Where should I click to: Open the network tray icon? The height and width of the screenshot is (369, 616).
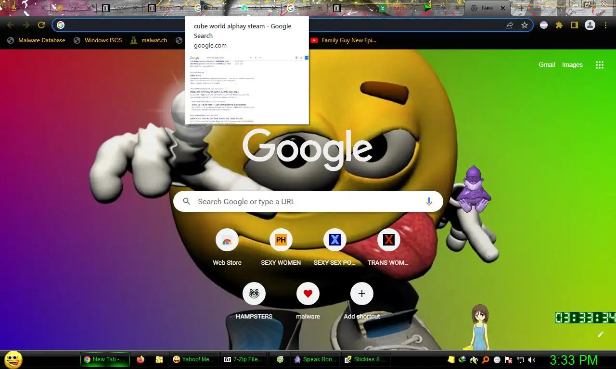tap(520, 359)
